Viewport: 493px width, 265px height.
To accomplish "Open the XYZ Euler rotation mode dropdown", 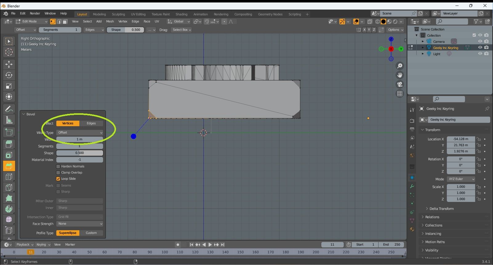I will tap(461, 179).
